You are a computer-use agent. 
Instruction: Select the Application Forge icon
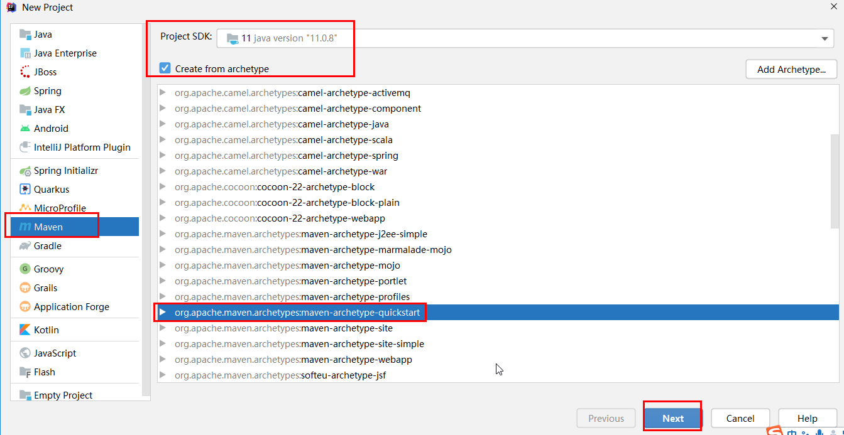(25, 307)
